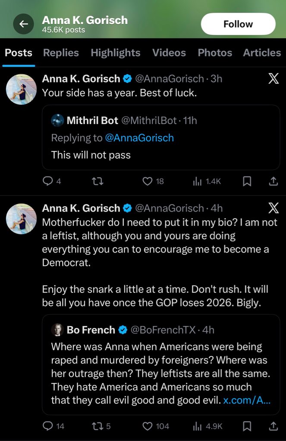This screenshot has height=441, width=286.
Task: Click the Follow button
Action: pyautogui.click(x=238, y=24)
